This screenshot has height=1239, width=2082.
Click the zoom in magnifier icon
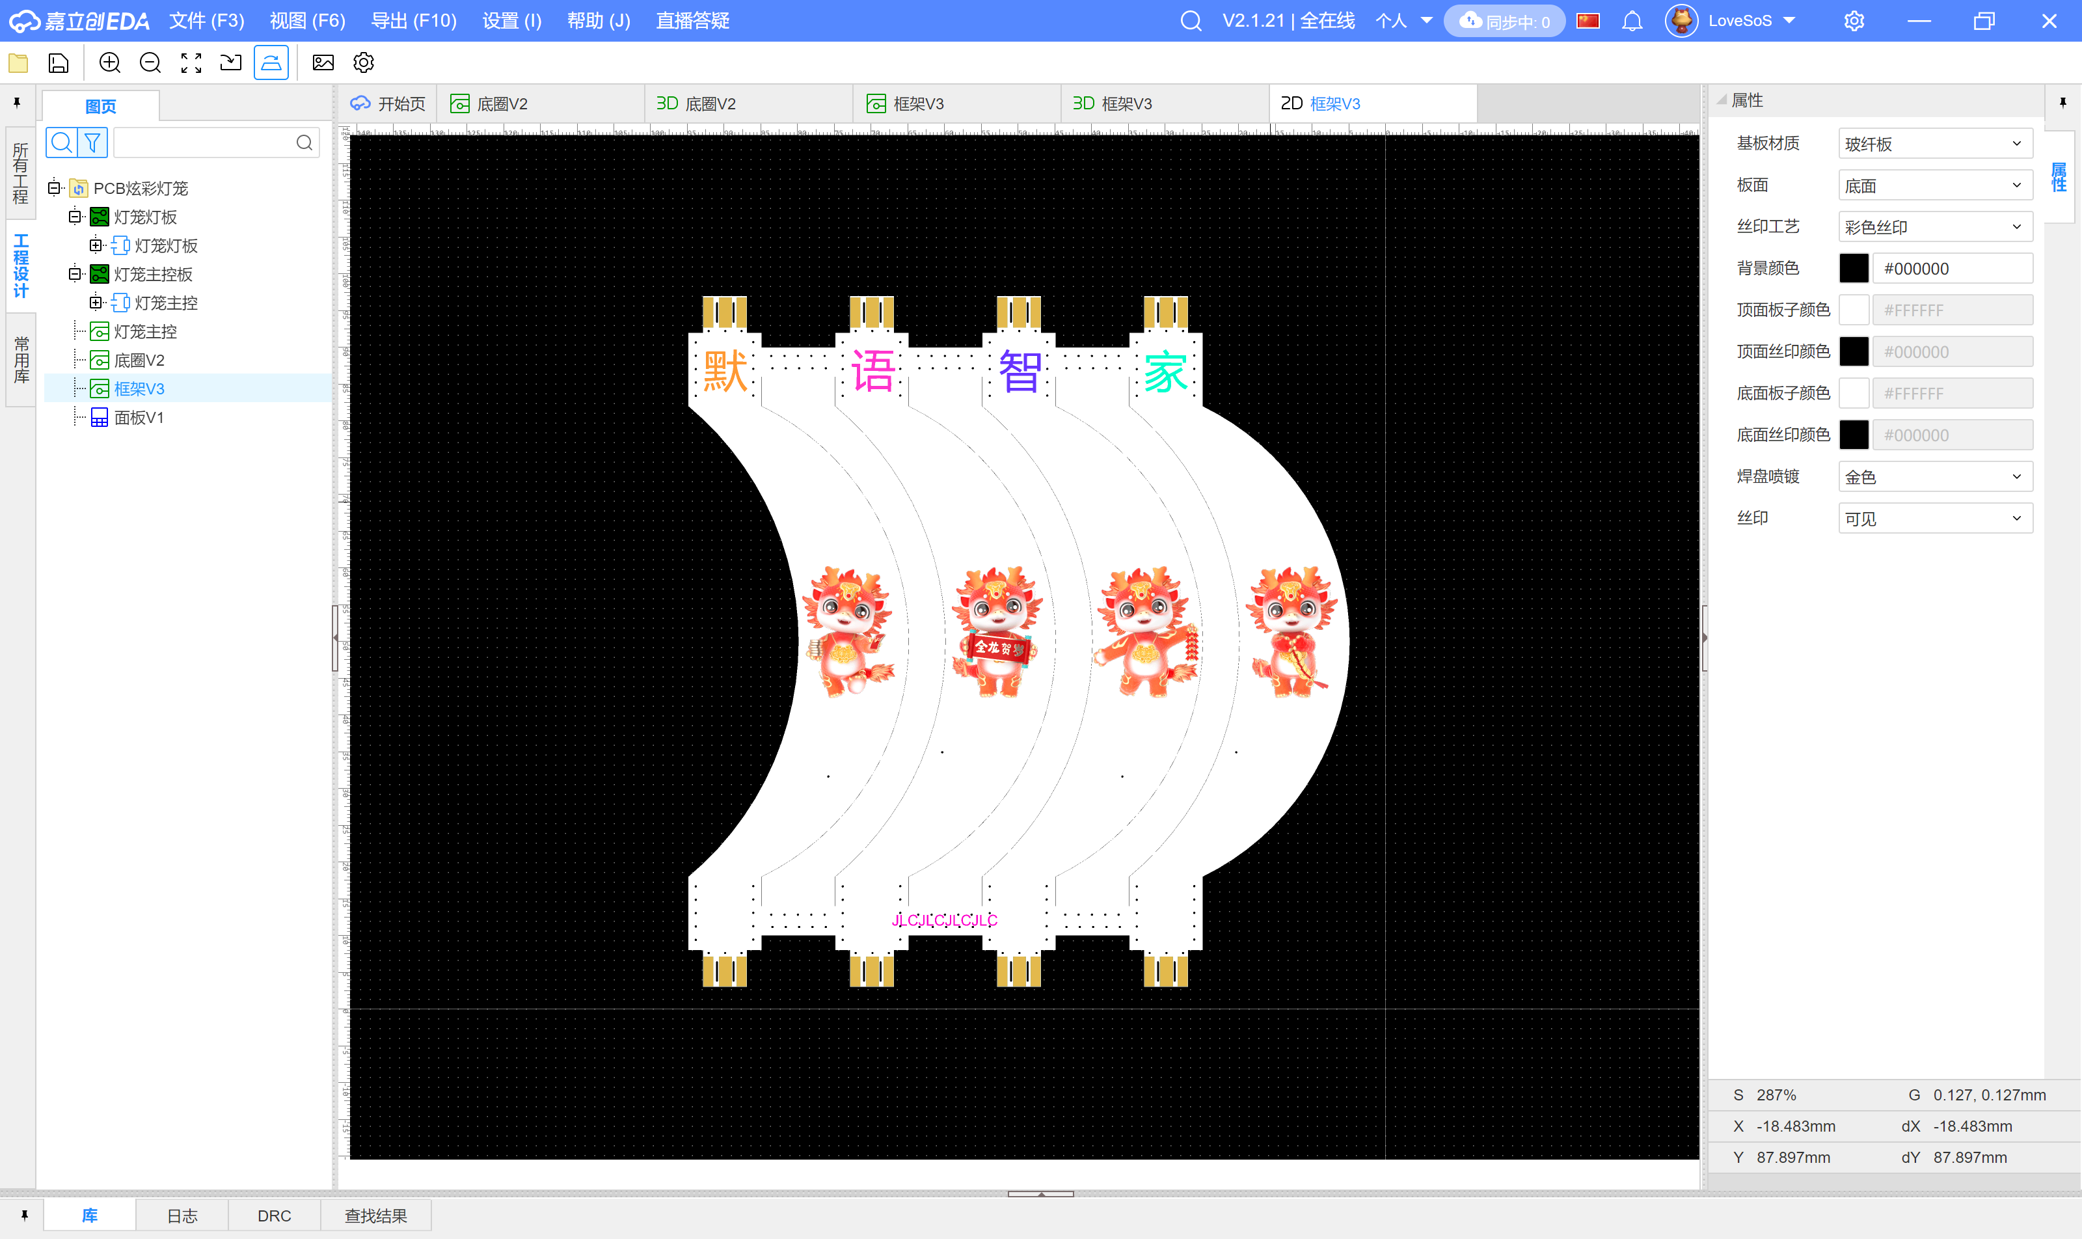coord(109,64)
